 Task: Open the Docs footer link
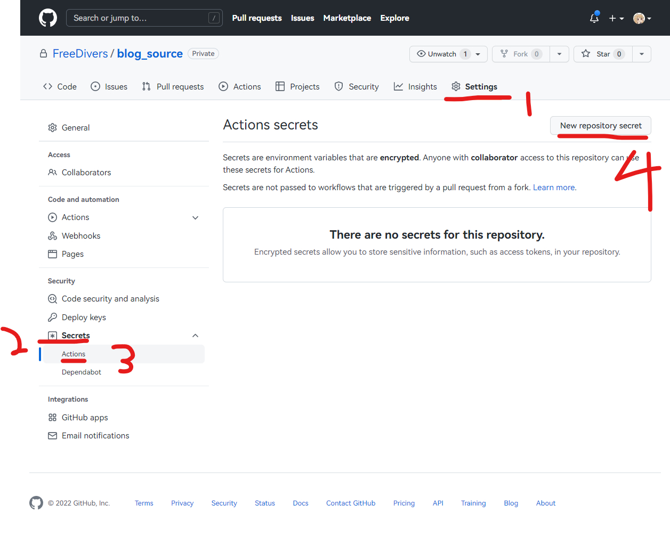coord(301,503)
